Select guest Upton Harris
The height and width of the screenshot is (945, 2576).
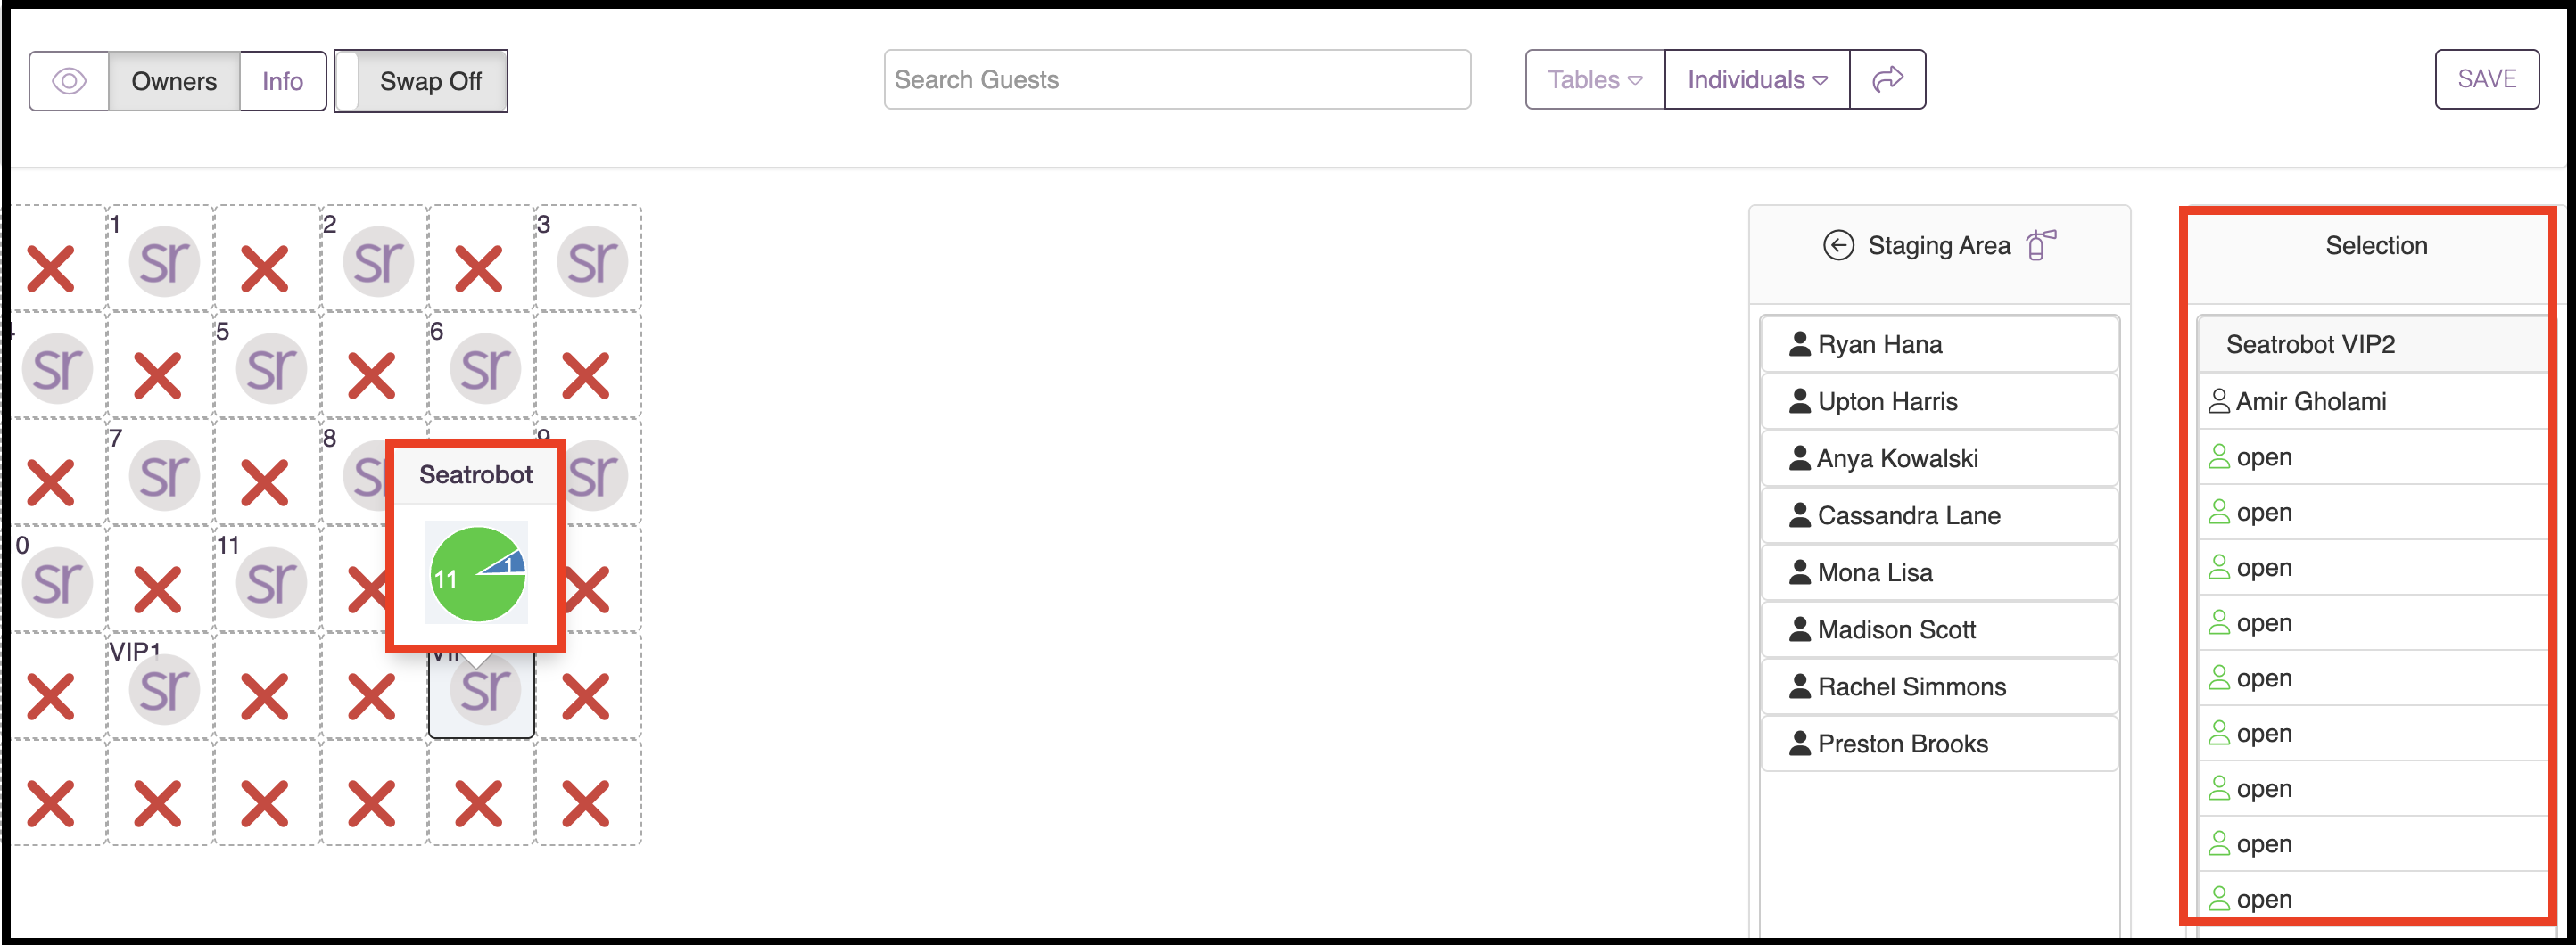click(x=1939, y=401)
